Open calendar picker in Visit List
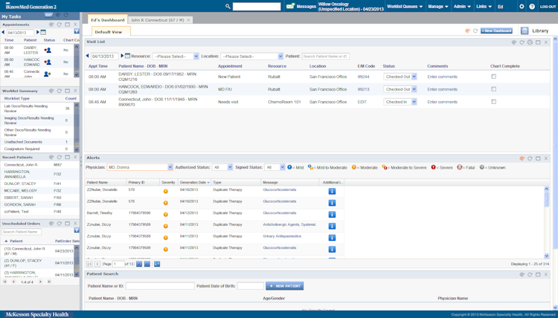558x318 pixels. (x=127, y=56)
